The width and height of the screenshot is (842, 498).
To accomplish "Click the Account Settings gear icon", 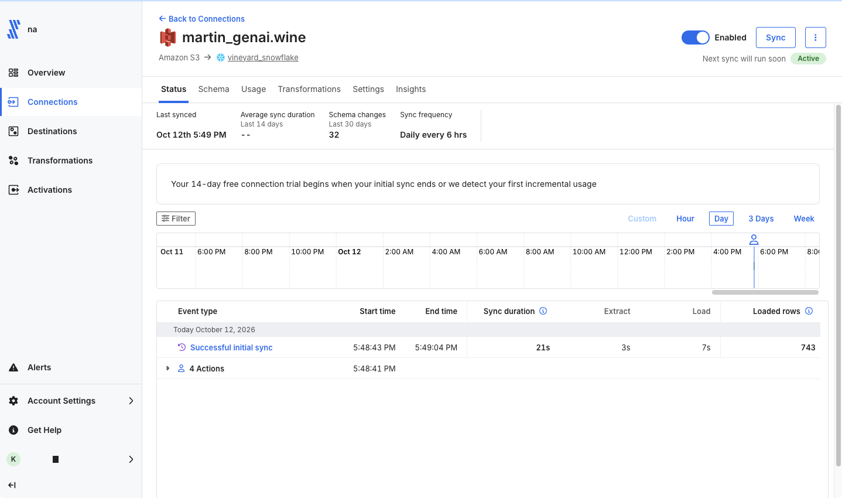I will coord(13,401).
